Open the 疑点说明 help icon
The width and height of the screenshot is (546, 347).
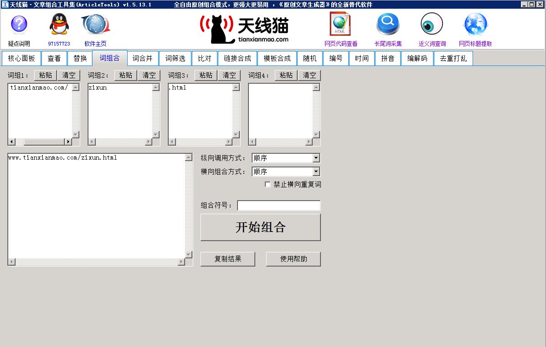pyautogui.click(x=19, y=24)
